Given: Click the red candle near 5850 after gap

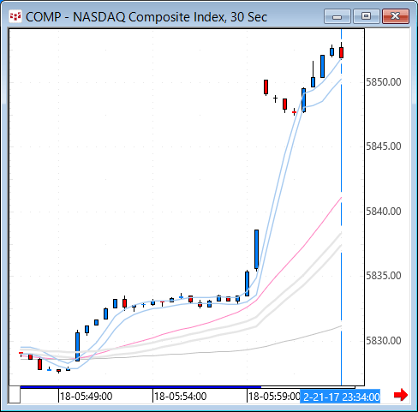Looking at the screenshot, I should click(x=266, y=87).
